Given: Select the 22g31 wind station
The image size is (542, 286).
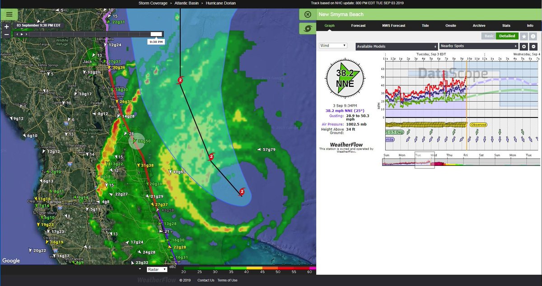Looking at the screenshot, I should point(116,22).
